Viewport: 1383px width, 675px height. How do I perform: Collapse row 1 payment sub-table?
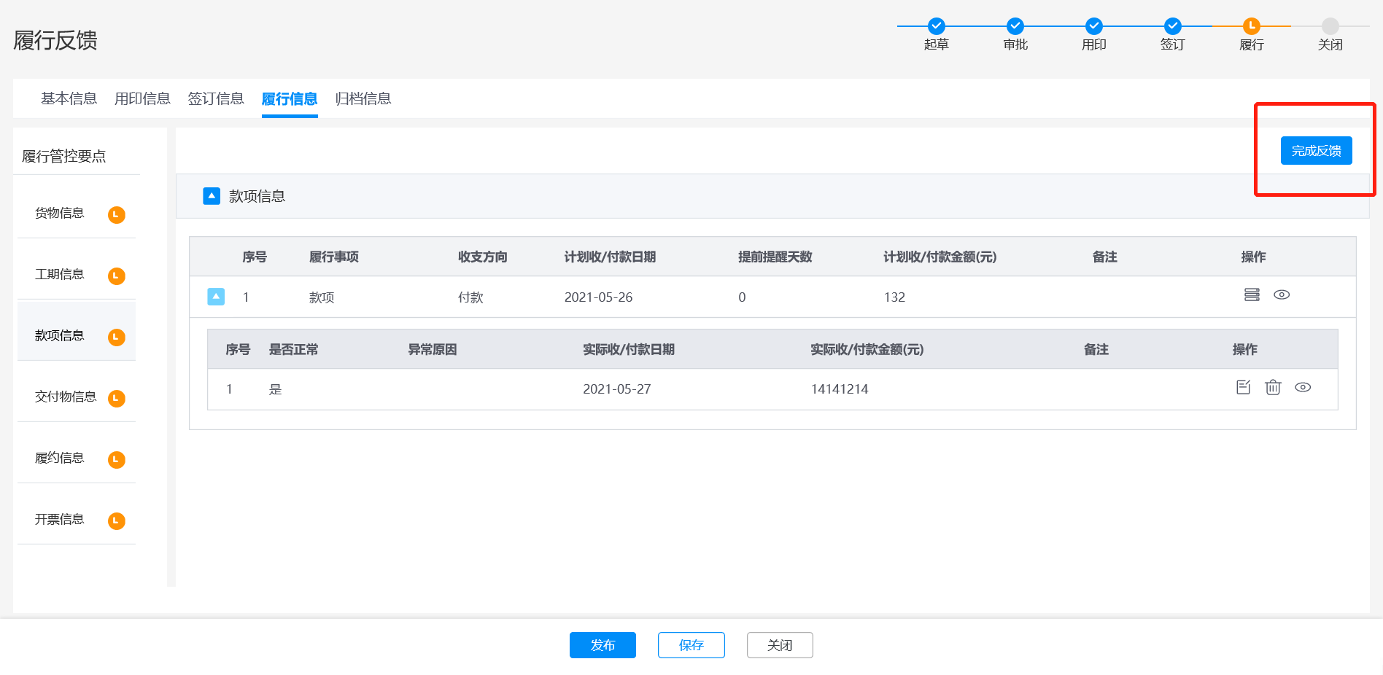[x=216, y=297]
